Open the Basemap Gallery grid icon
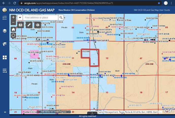Viewport: 175px width, 118px height. [5, 57]
